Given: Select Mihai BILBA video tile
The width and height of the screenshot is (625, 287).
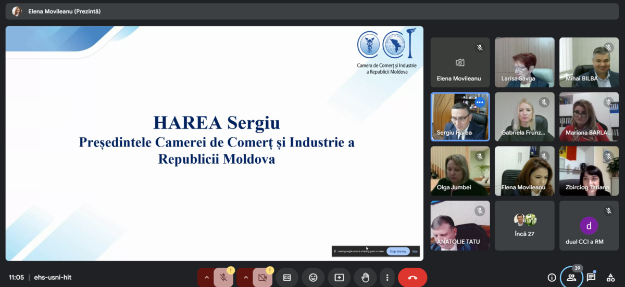Looking at the screenshot, I should tap(589, 62).
